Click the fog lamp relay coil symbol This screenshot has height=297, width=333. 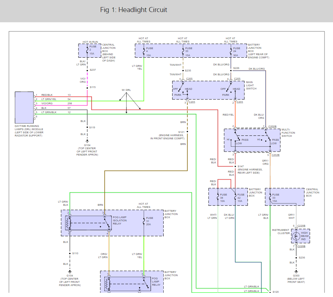click(x=108, y=284)
